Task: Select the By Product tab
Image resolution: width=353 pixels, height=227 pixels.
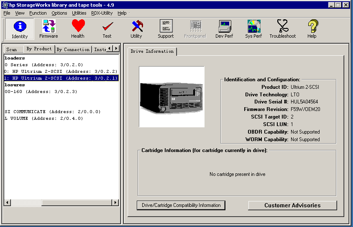Action: coord(39,49)
